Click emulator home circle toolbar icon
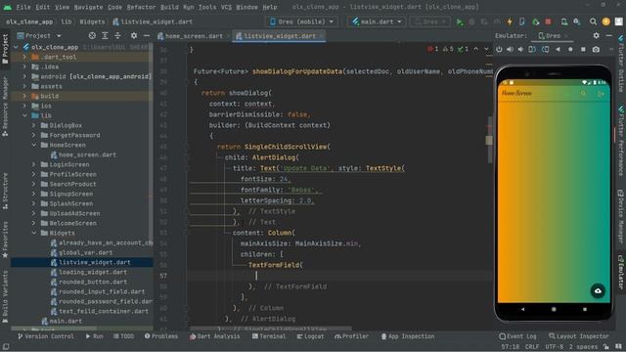 click(570, 50)
